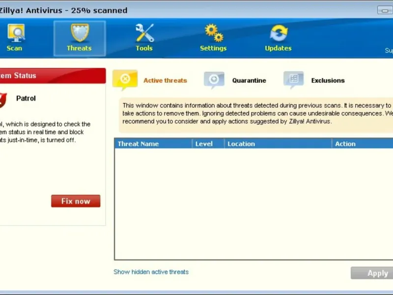This screenshot has width=393, height=295.
Task: Click the Zillya! Antivirus title bar text
Action: point(63,10)
